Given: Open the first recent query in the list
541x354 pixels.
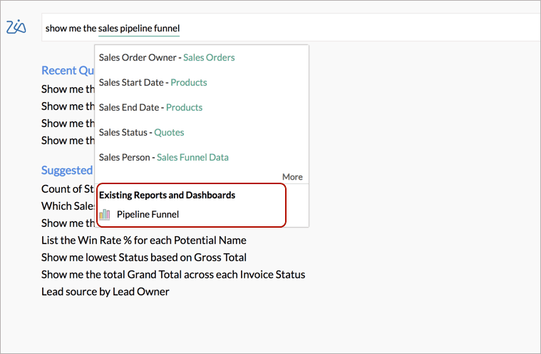Looking at the screenshot, I should click(x=68, y=89).
